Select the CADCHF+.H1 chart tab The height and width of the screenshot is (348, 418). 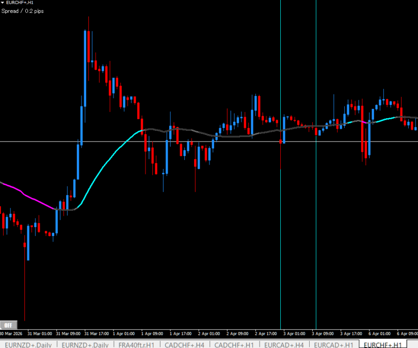click(234, 344)
